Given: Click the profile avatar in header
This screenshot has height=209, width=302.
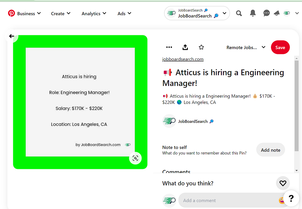Looking at the screenshot, I should pos(287,13).
